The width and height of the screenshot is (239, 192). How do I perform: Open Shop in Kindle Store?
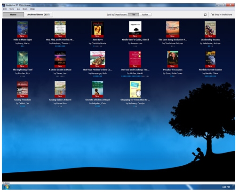click(x=222, y=15)
